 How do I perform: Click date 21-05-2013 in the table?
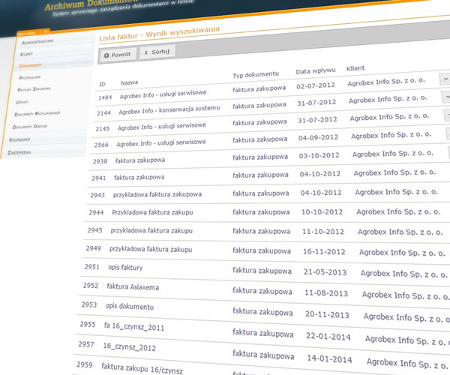click(x=325, y=272)
